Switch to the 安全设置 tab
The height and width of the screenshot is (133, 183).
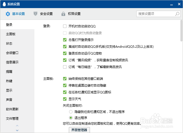[x=43, y=14]
